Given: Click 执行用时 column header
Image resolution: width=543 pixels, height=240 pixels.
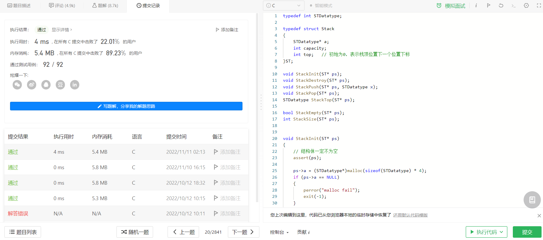Looking at the screenshot, I should pyautogui.click(x=63, y=137).
